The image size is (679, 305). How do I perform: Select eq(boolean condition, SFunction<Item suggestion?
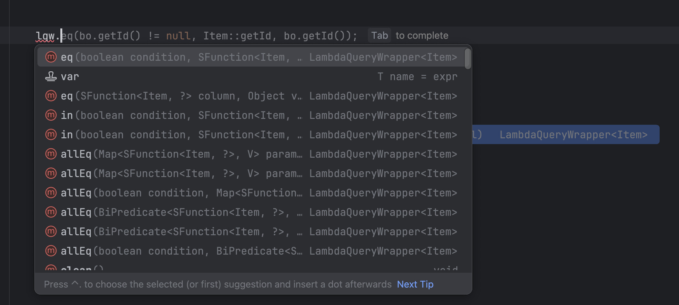(x=251, y=57)
